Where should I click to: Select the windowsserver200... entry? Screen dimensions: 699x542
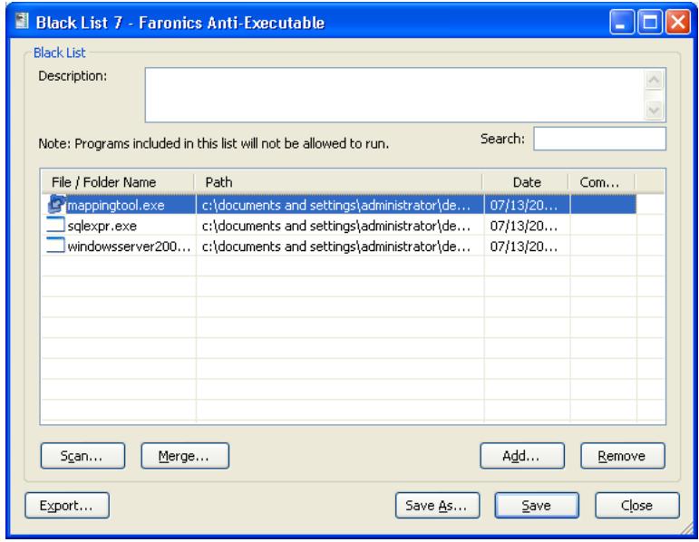(x=130, y=246)
